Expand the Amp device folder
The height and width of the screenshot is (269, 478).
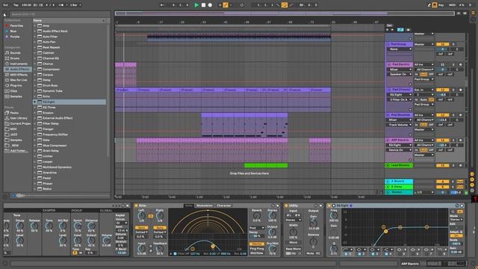click(35, 26)
